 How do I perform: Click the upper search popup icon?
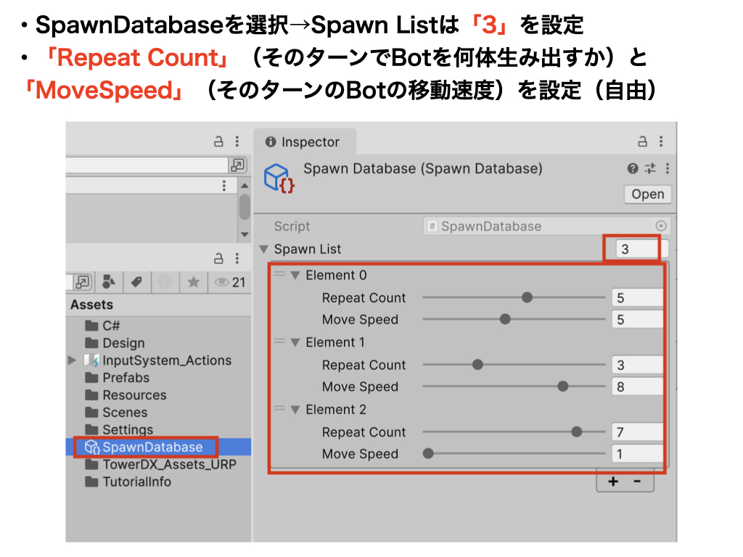tap(237, 165)
